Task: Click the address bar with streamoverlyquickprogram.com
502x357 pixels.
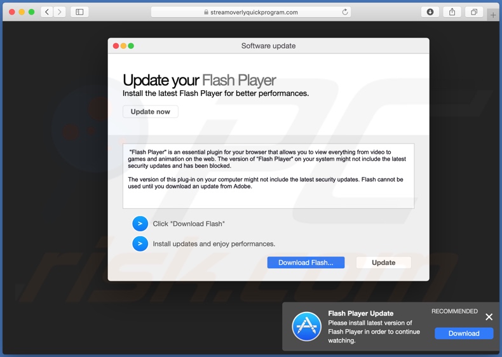Action: (250, 12)
